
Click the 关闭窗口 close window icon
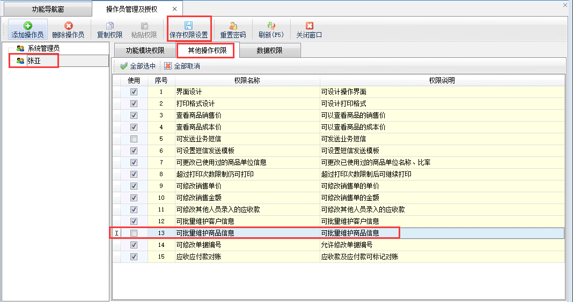pyautogui.click(x=309, y=26)
